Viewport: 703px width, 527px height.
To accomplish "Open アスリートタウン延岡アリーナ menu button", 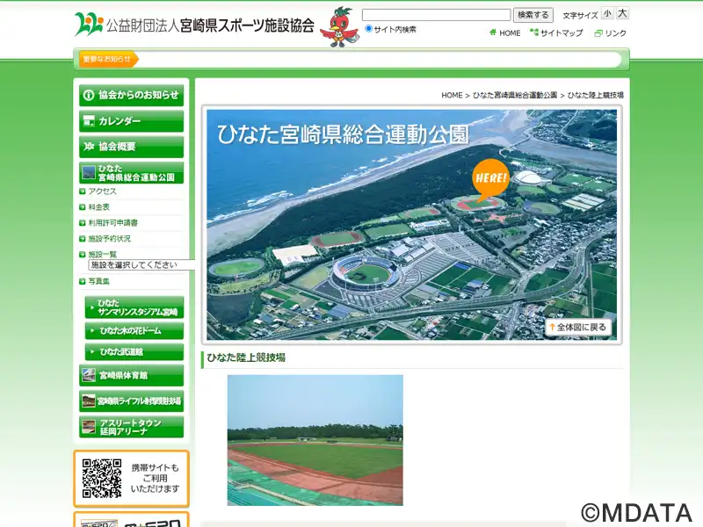I will (x=131, y=427).
